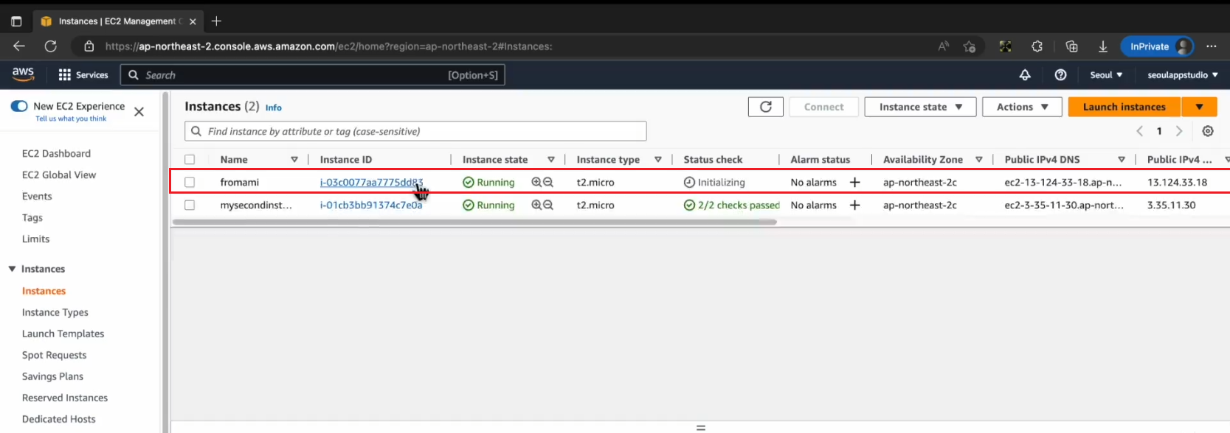Check the fromami instance checkbox
This screenshot has width=1230, height=433.
190,182
